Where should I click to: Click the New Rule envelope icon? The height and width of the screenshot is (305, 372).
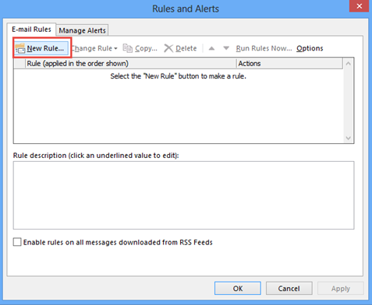click(20, 48)
